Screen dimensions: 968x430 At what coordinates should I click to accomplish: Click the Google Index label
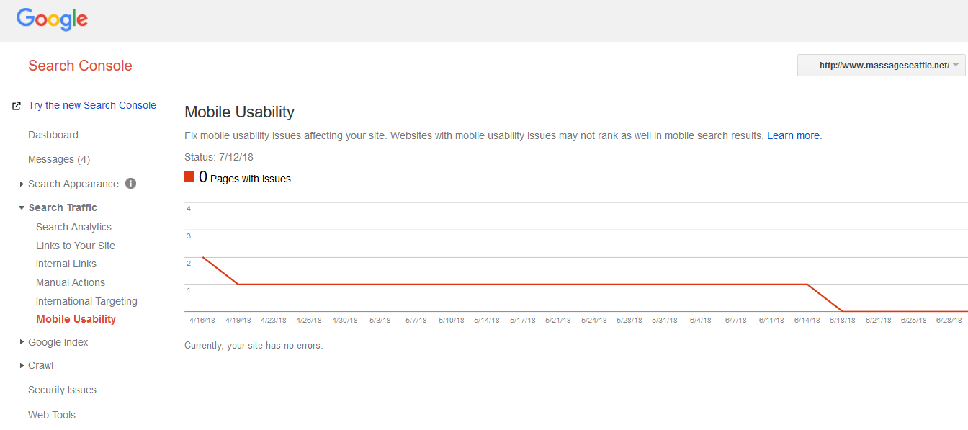click(x=58, y=342)
